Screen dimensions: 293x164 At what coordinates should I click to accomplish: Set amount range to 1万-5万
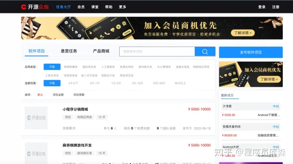tap(116, 83)
